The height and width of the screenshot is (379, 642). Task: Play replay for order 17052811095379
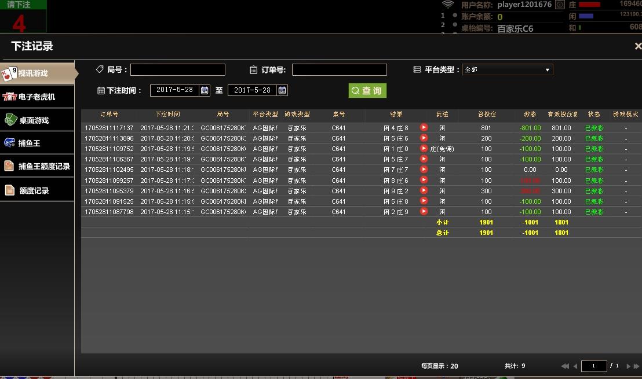pyautogui.click(x=424, y=190)
